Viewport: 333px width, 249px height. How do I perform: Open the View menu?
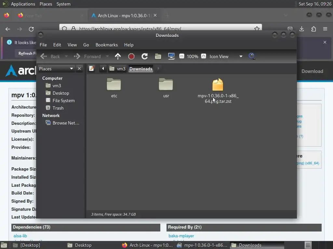[72, 45]
